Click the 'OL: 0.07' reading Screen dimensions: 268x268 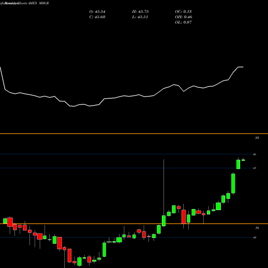click(183, 23)
